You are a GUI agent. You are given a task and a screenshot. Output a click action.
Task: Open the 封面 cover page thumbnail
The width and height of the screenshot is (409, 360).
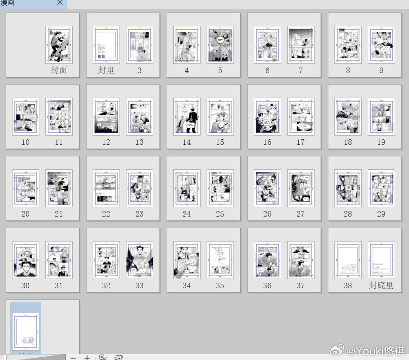tap(59, 45)
